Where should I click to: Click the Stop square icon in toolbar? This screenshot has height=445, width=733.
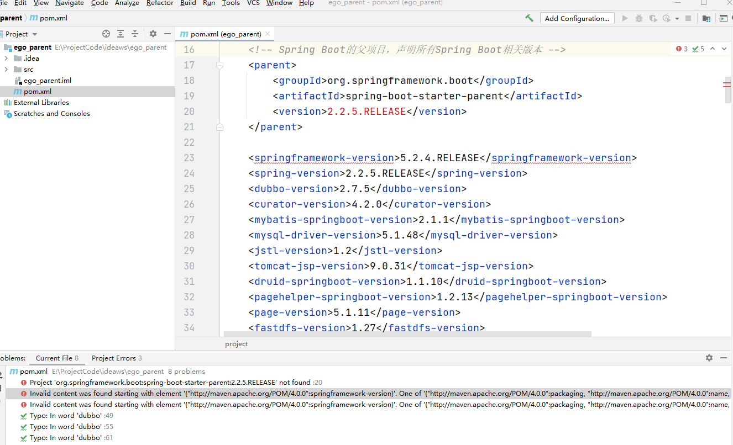(688, 18)
